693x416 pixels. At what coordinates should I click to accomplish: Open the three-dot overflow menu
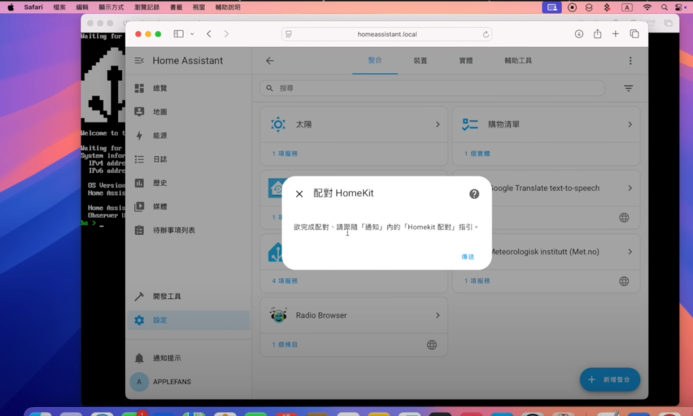tap(630, 60)
